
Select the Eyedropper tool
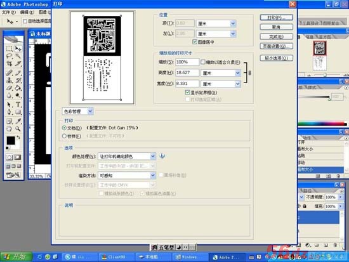tap(18, 121)
